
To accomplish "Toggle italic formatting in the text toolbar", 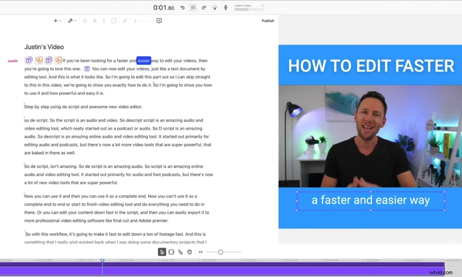I will coord(104,21).
